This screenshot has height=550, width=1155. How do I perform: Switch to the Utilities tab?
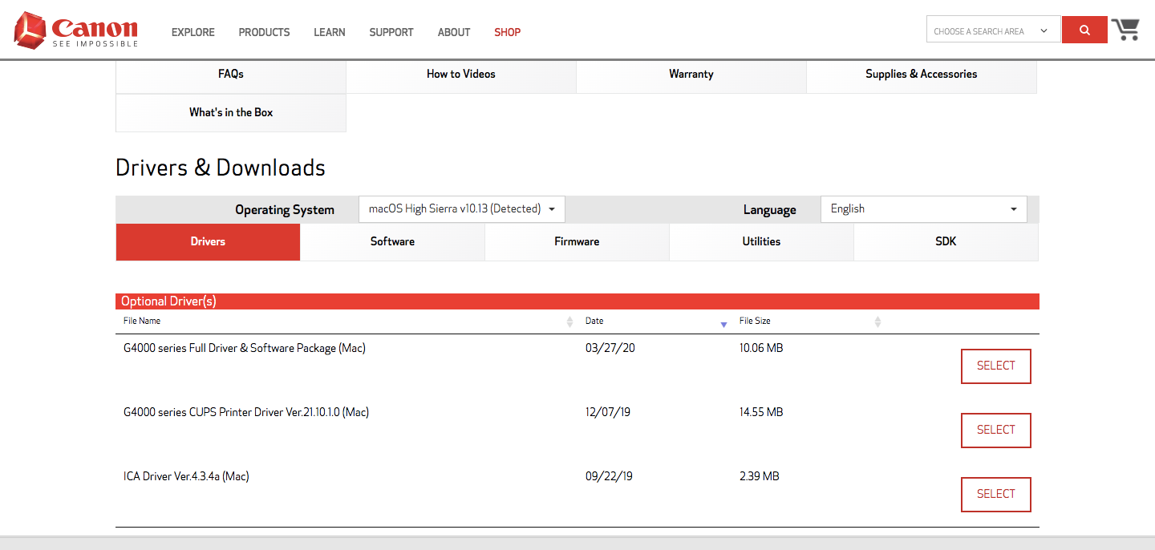pyautogui.click(x=761, y=241)
